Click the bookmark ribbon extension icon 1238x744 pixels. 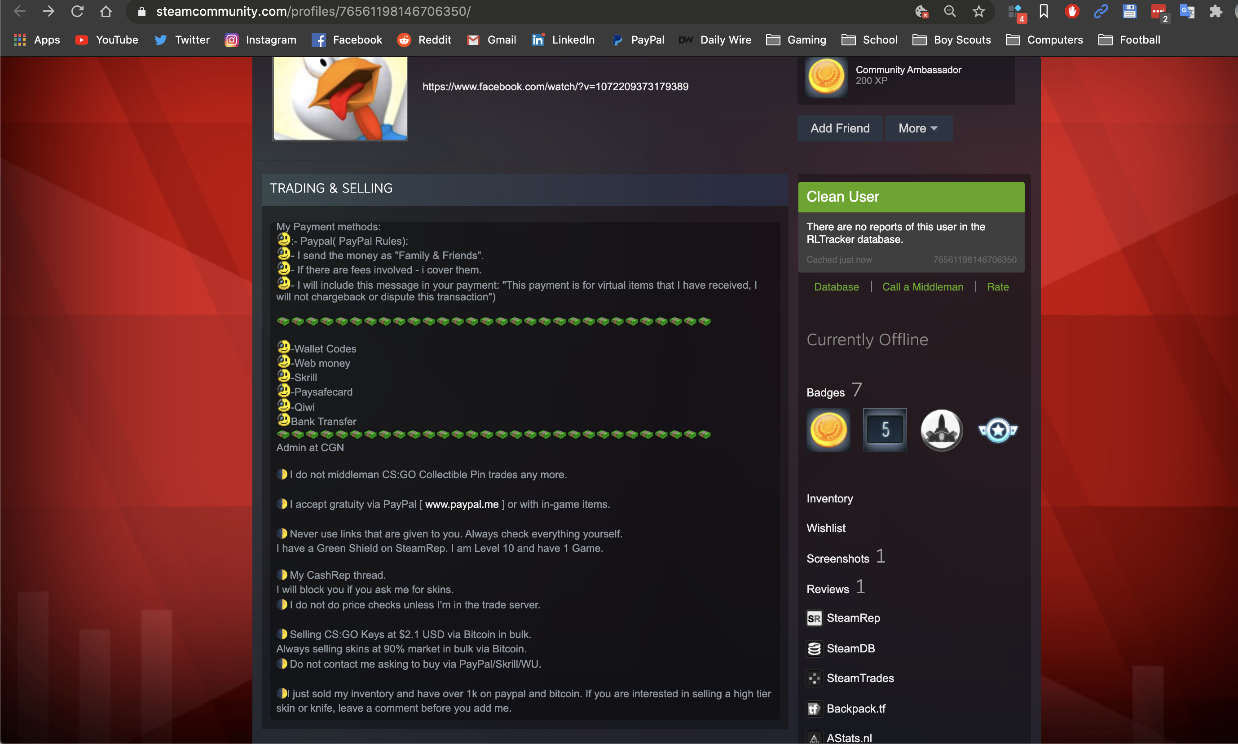[1044, 11]
